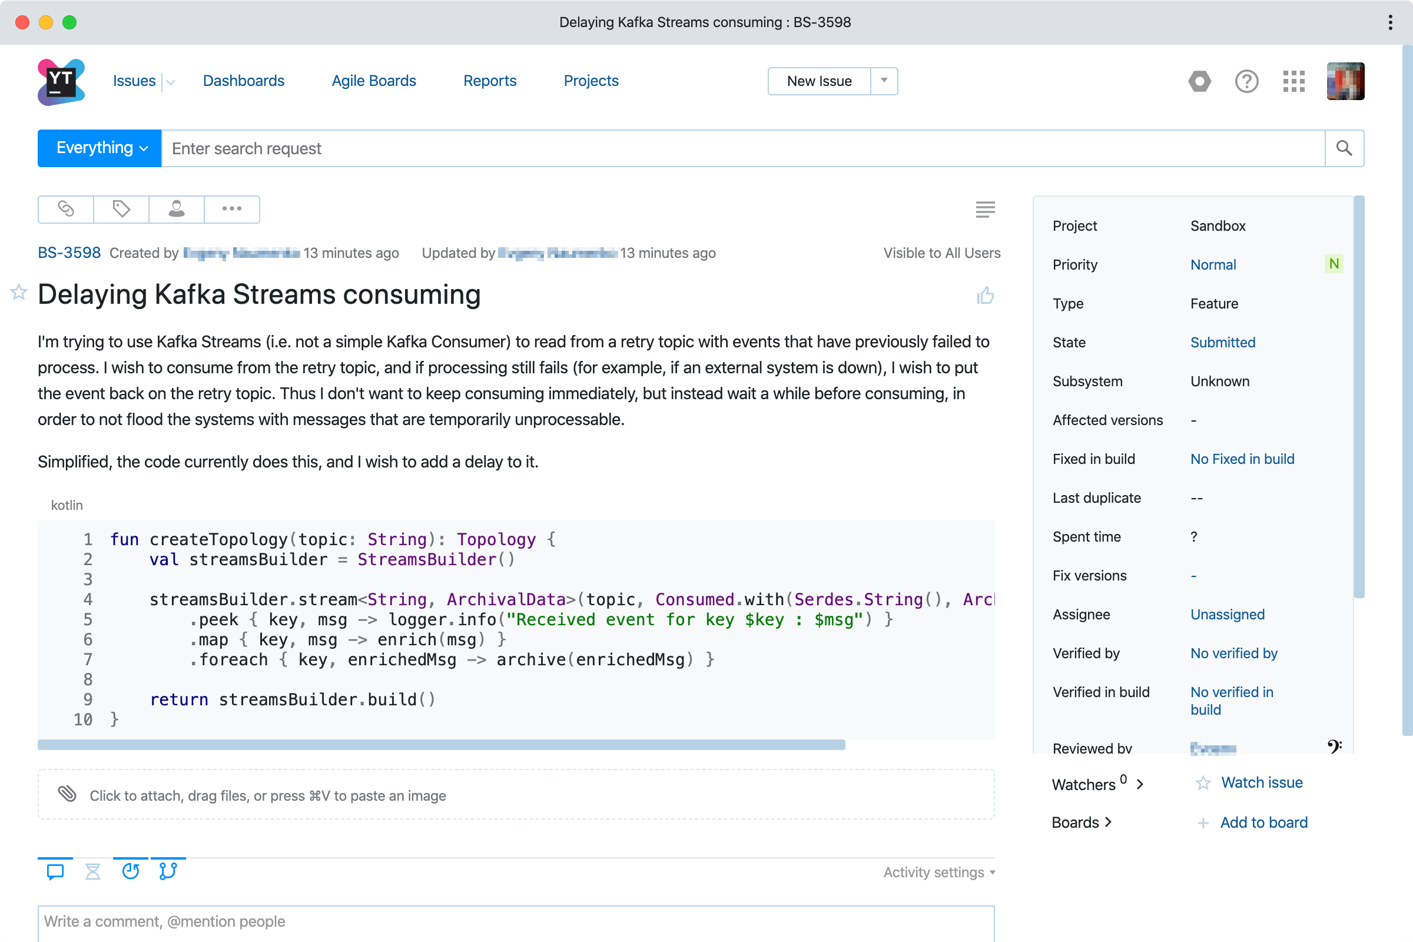
Task: Change the Assignee Unassigned value
Action: [x=1228, y=615]
